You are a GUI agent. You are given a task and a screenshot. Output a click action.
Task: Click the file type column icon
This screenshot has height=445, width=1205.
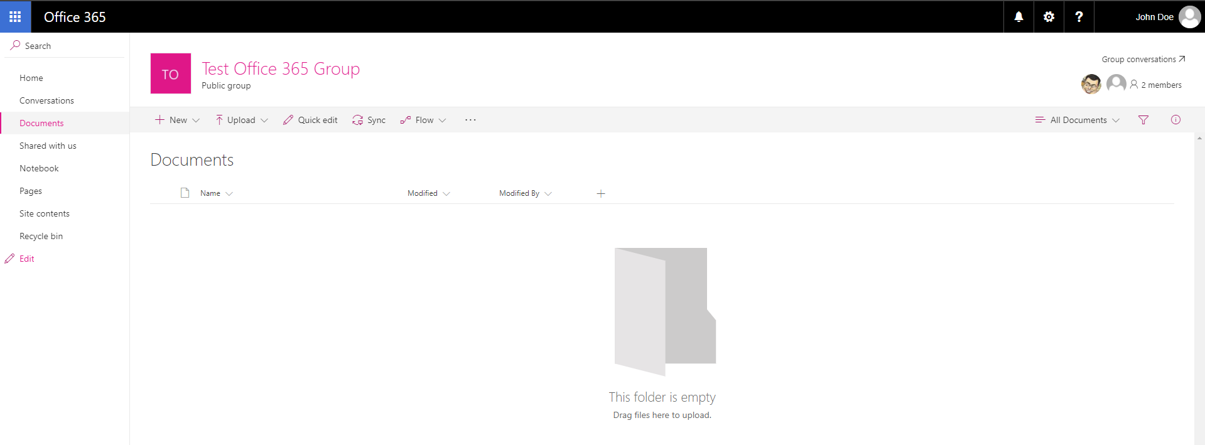point(185,193)
